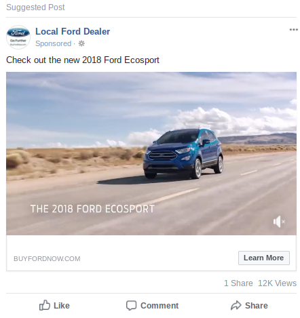Click the Comment speech bubble icon
This screenshot has width=300, height=318.
pos(131,306)
